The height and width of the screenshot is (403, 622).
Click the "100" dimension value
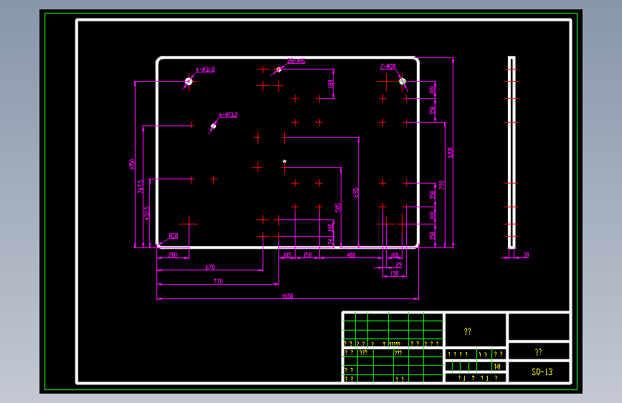[x=395, y=255]
